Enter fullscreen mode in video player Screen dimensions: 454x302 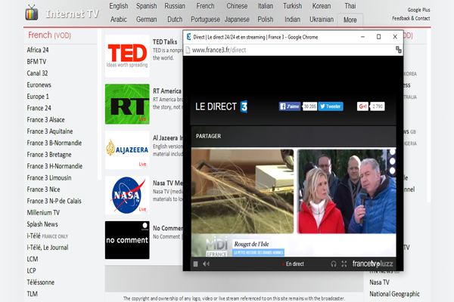(344, 263)
